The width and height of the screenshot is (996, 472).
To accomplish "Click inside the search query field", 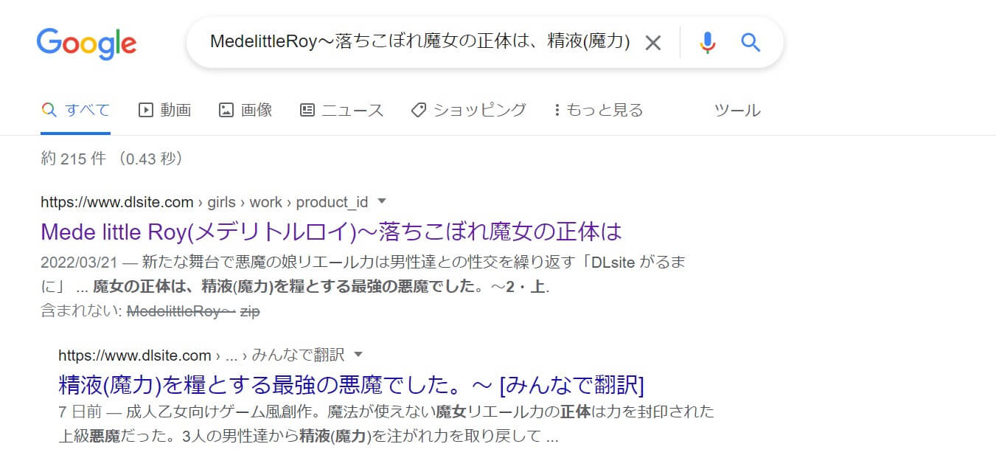I will click(x=419, y=43).
